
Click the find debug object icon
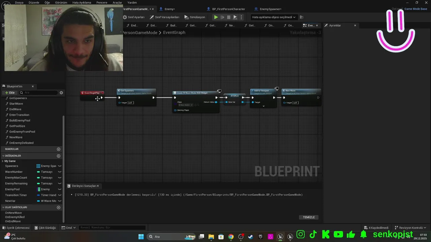tap(302, 17)
